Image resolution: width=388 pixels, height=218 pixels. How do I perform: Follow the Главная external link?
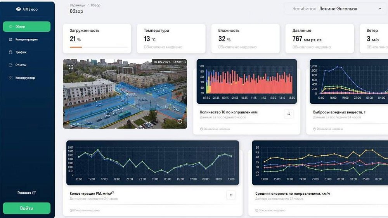click(26, 192)
